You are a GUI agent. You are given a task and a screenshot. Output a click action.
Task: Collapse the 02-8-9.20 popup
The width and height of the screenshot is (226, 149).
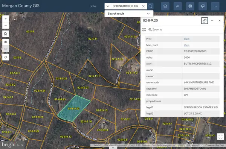point(212,21)
